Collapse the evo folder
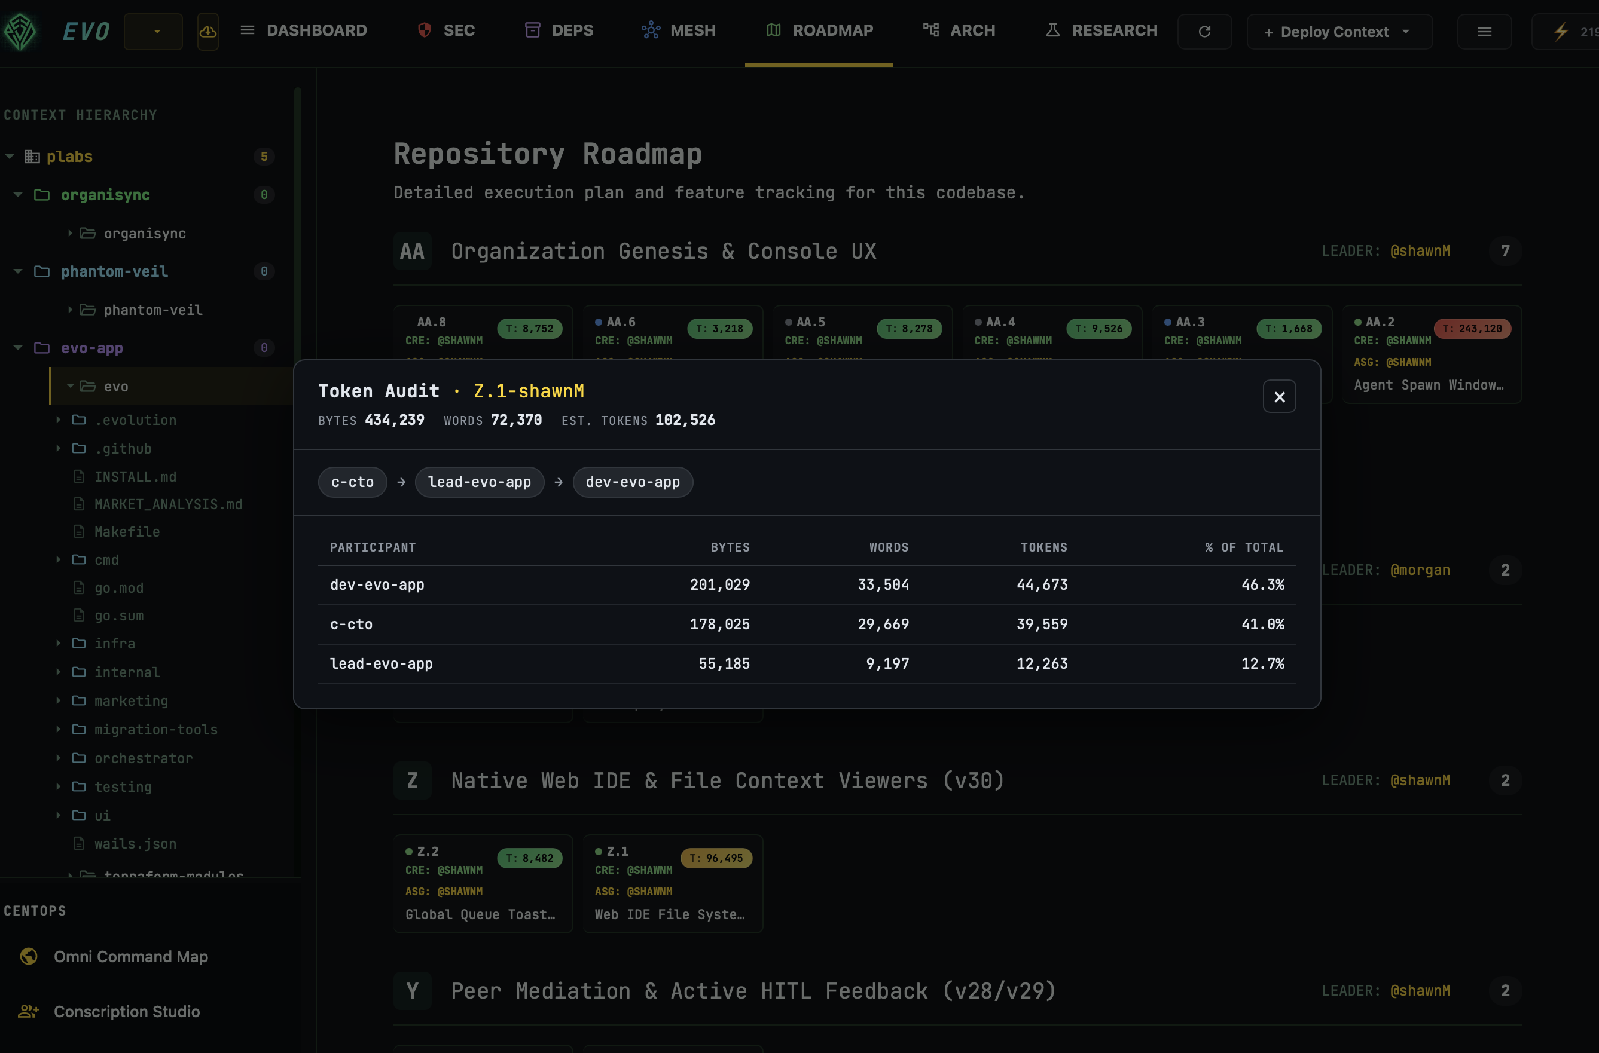1599x1053 pixels. tap(70, 386)
